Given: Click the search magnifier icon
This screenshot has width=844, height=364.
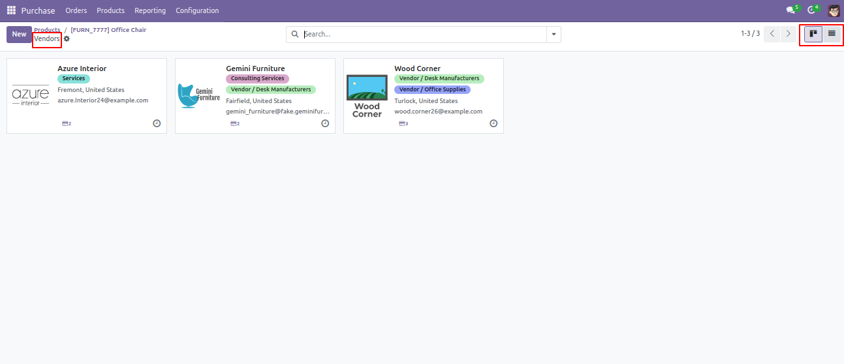Looking at the screenshot, I should 295,34.
